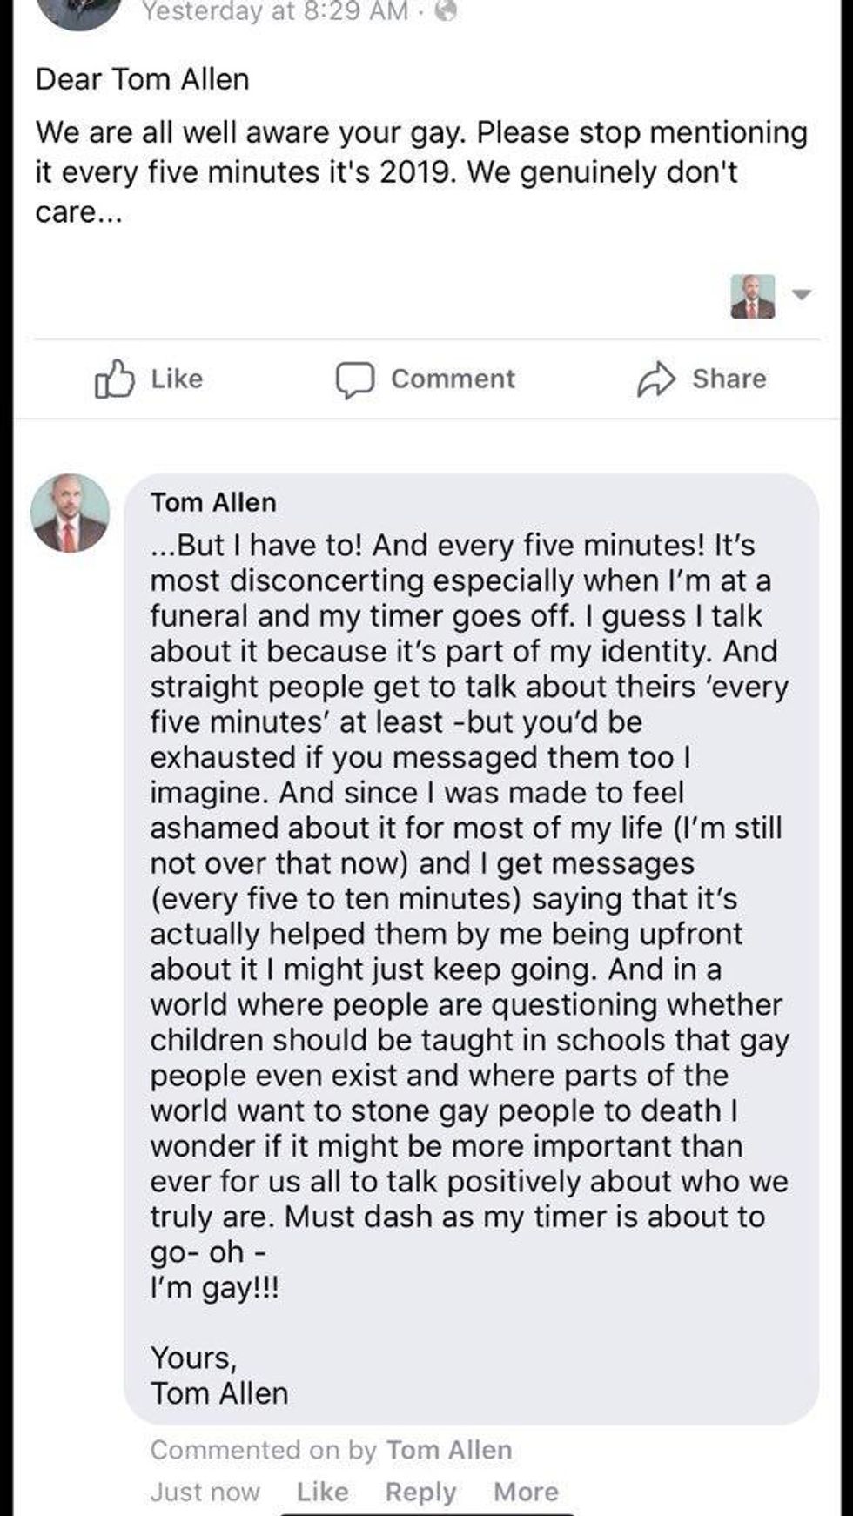Open Tom Allen's avatar beside the comment
853x1516 pixels.
tap(71, 513)
